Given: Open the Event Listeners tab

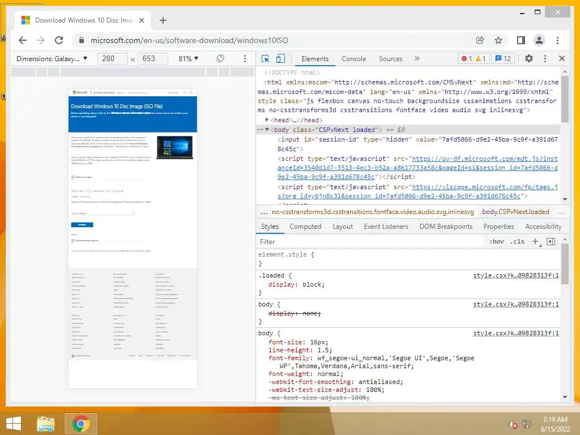Looking at the screenshot, I should pyautogui.click(x=386, y=227).
